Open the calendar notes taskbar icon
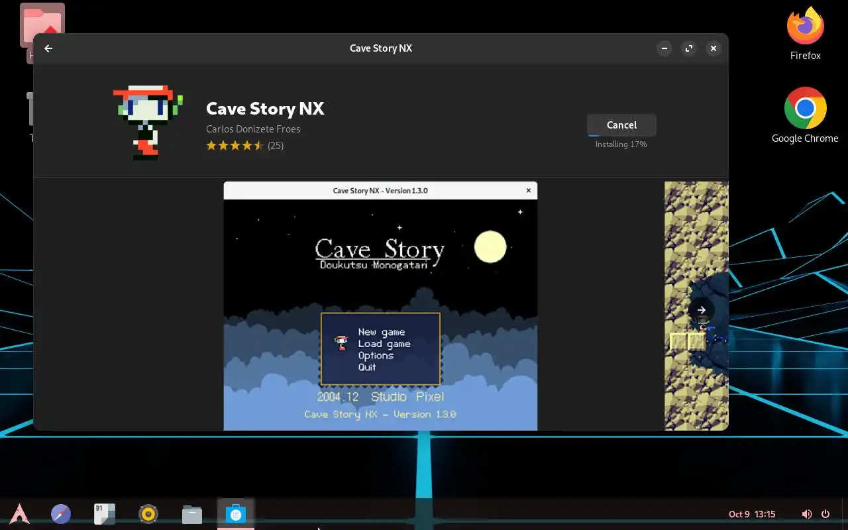 click(x=105, y=513)
